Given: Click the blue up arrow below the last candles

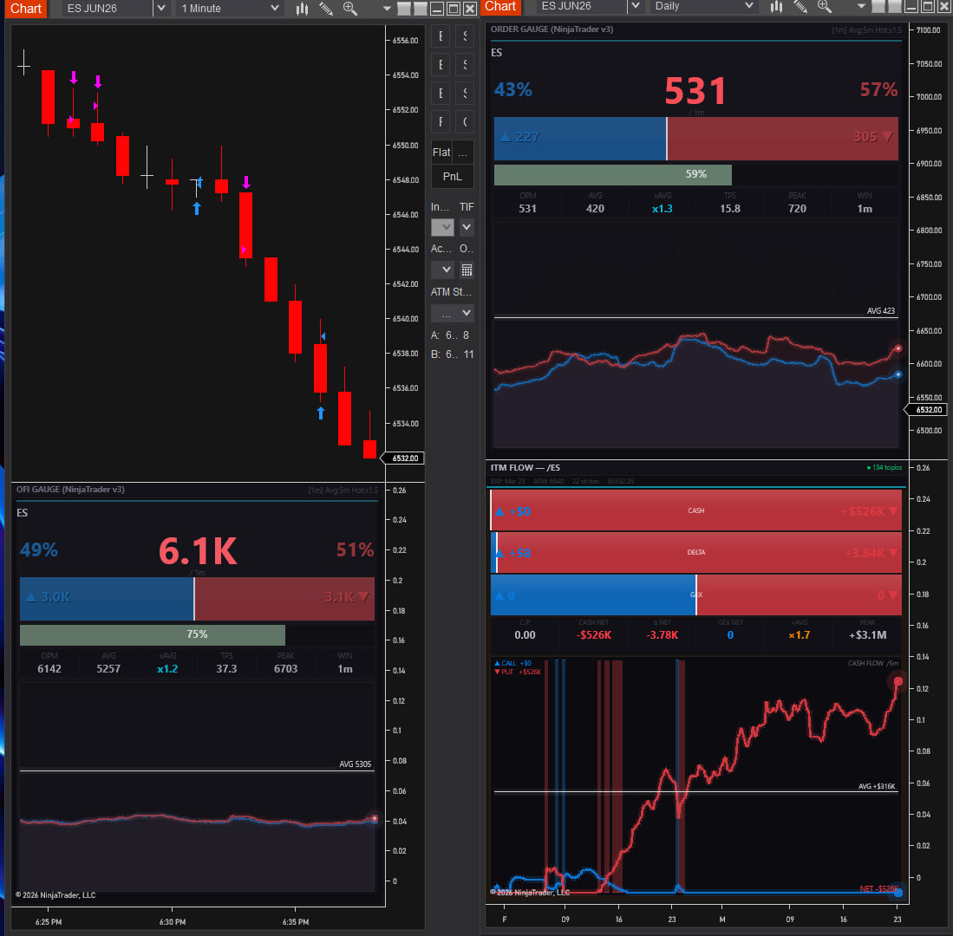Looking at the screenshot, I should click(x=321, y=413).
